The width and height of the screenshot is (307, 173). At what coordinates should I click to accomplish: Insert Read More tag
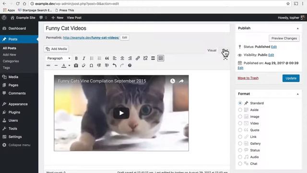point(153,58)
